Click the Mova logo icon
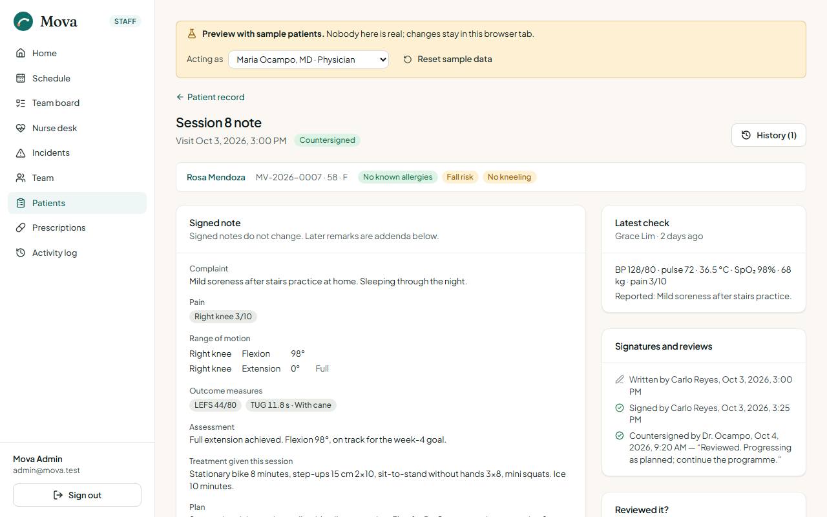This screenshot has height=517, width=827. click(x=23, y=21)
